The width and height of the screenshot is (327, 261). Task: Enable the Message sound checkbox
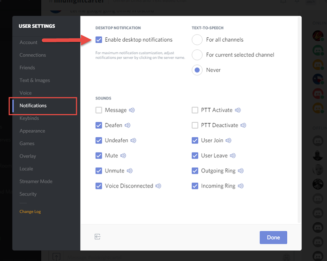99,110
